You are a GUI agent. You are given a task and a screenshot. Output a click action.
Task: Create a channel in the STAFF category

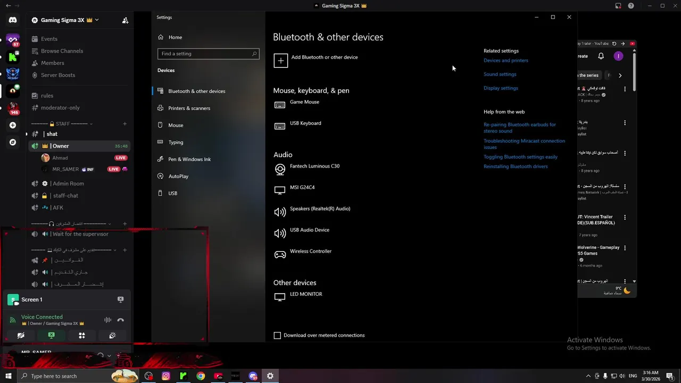[125, 124]
